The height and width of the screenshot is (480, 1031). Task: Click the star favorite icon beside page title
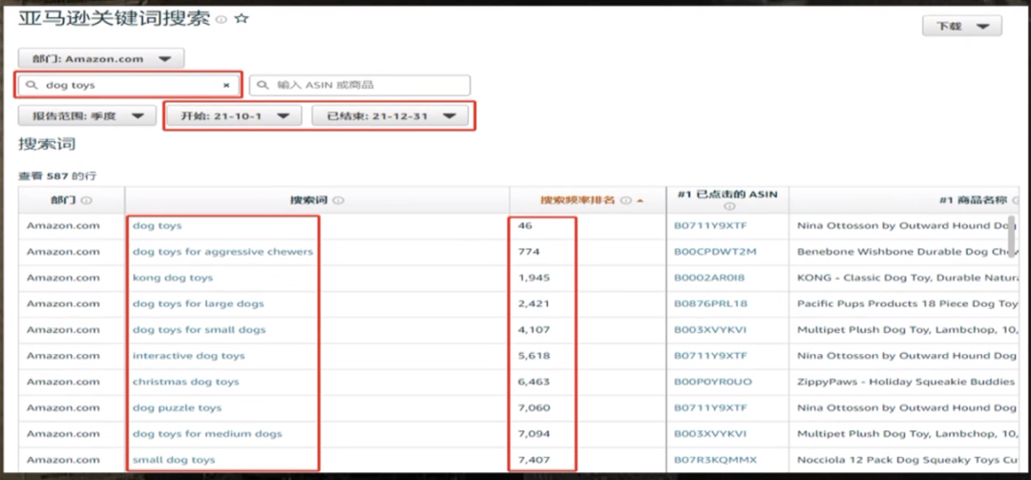(242, 19)
